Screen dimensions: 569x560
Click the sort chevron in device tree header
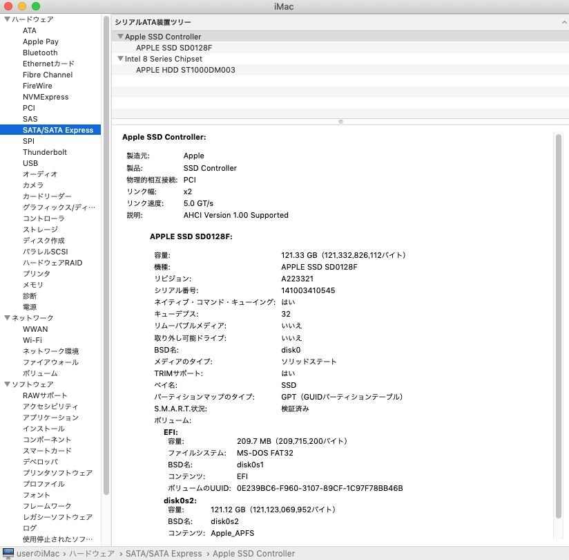(564, 23)
